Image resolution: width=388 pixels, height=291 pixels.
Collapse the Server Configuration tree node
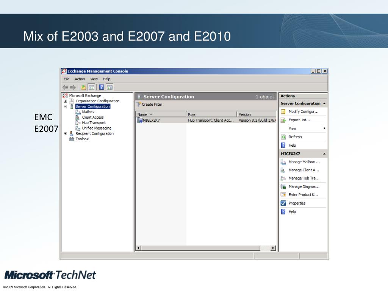pos(65,106)
